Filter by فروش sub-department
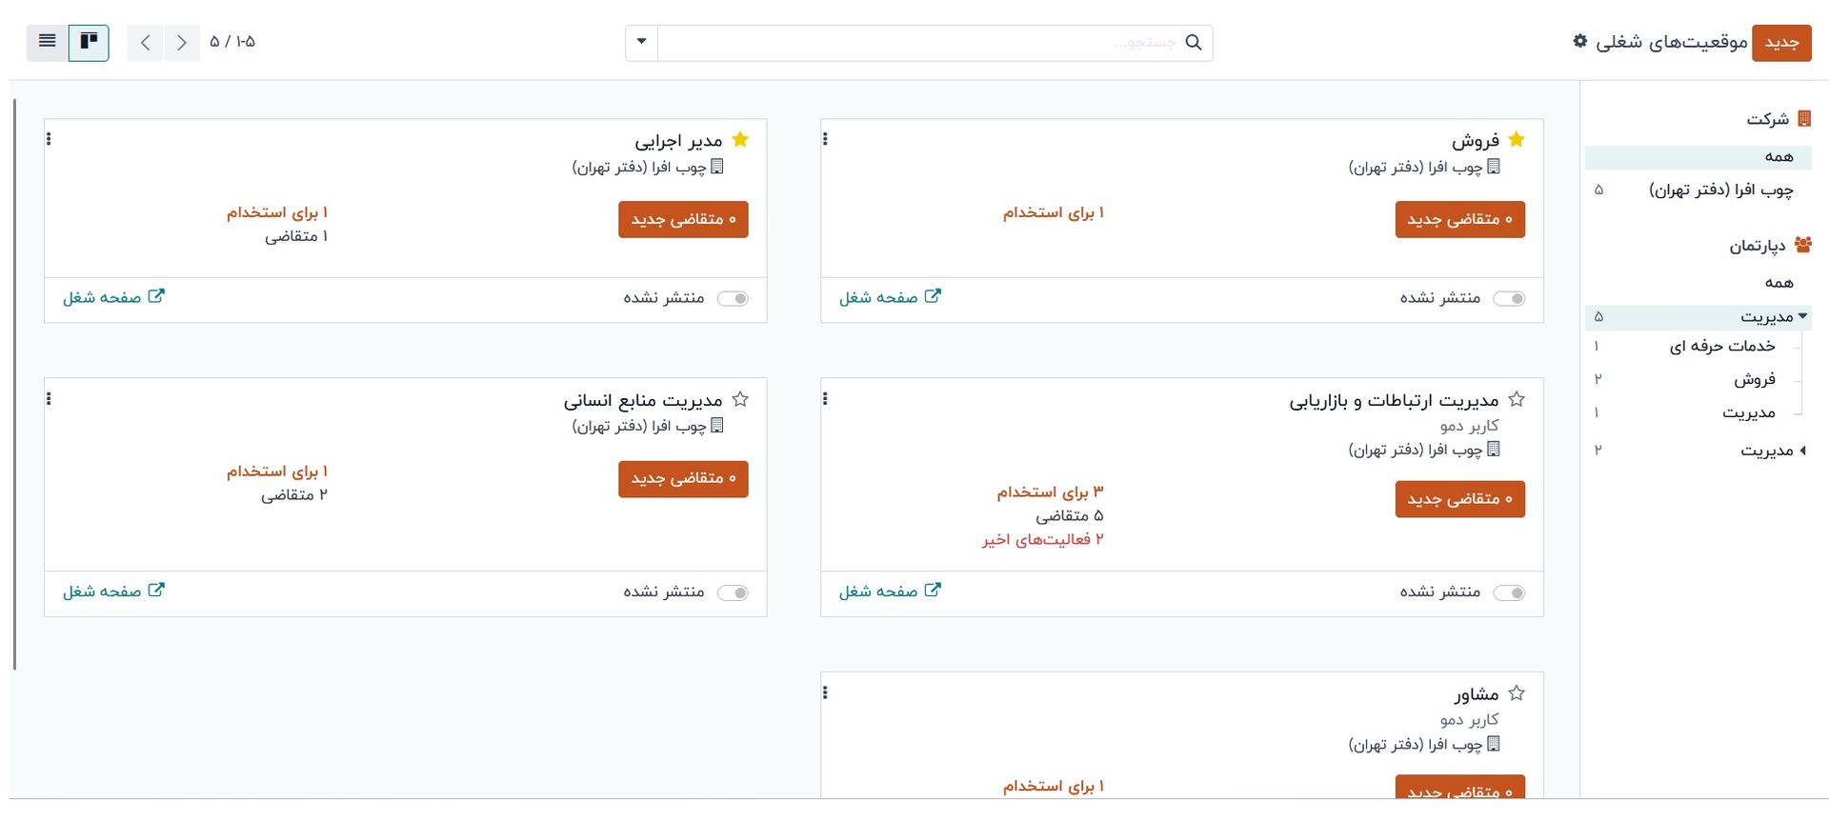This screenshot has width=1829, height=822. click(1755, 379)
